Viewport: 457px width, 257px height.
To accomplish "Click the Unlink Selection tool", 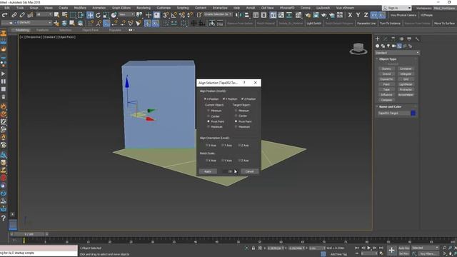I will 22,15.
